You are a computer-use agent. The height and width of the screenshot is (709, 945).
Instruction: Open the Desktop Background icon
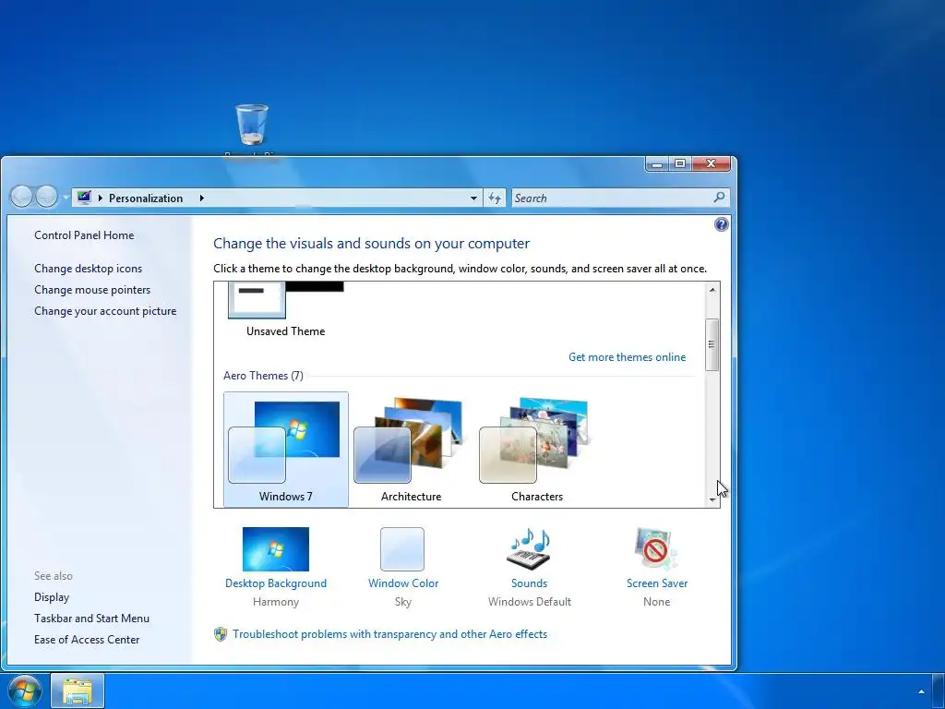pyautogui.click(x=275, y=549)
